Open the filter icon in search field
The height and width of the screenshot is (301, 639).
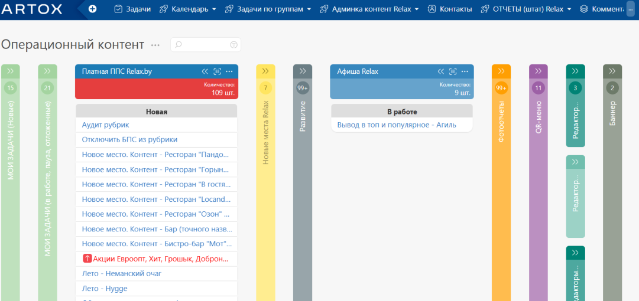(x=233, y=45)
